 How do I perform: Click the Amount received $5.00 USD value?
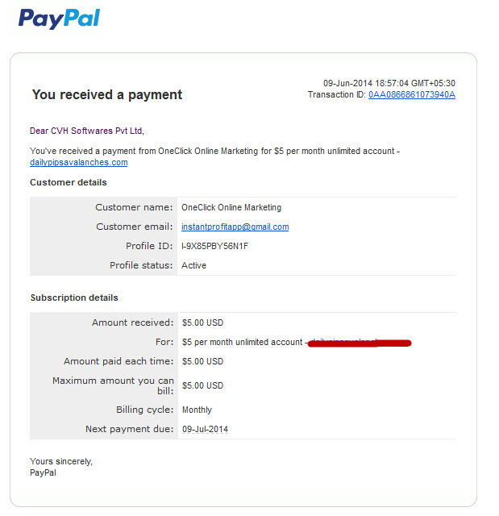click(202, 322)
